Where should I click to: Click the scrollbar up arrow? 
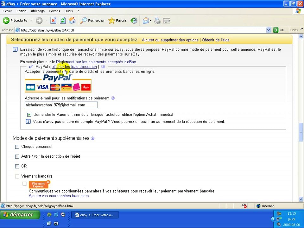301,36
